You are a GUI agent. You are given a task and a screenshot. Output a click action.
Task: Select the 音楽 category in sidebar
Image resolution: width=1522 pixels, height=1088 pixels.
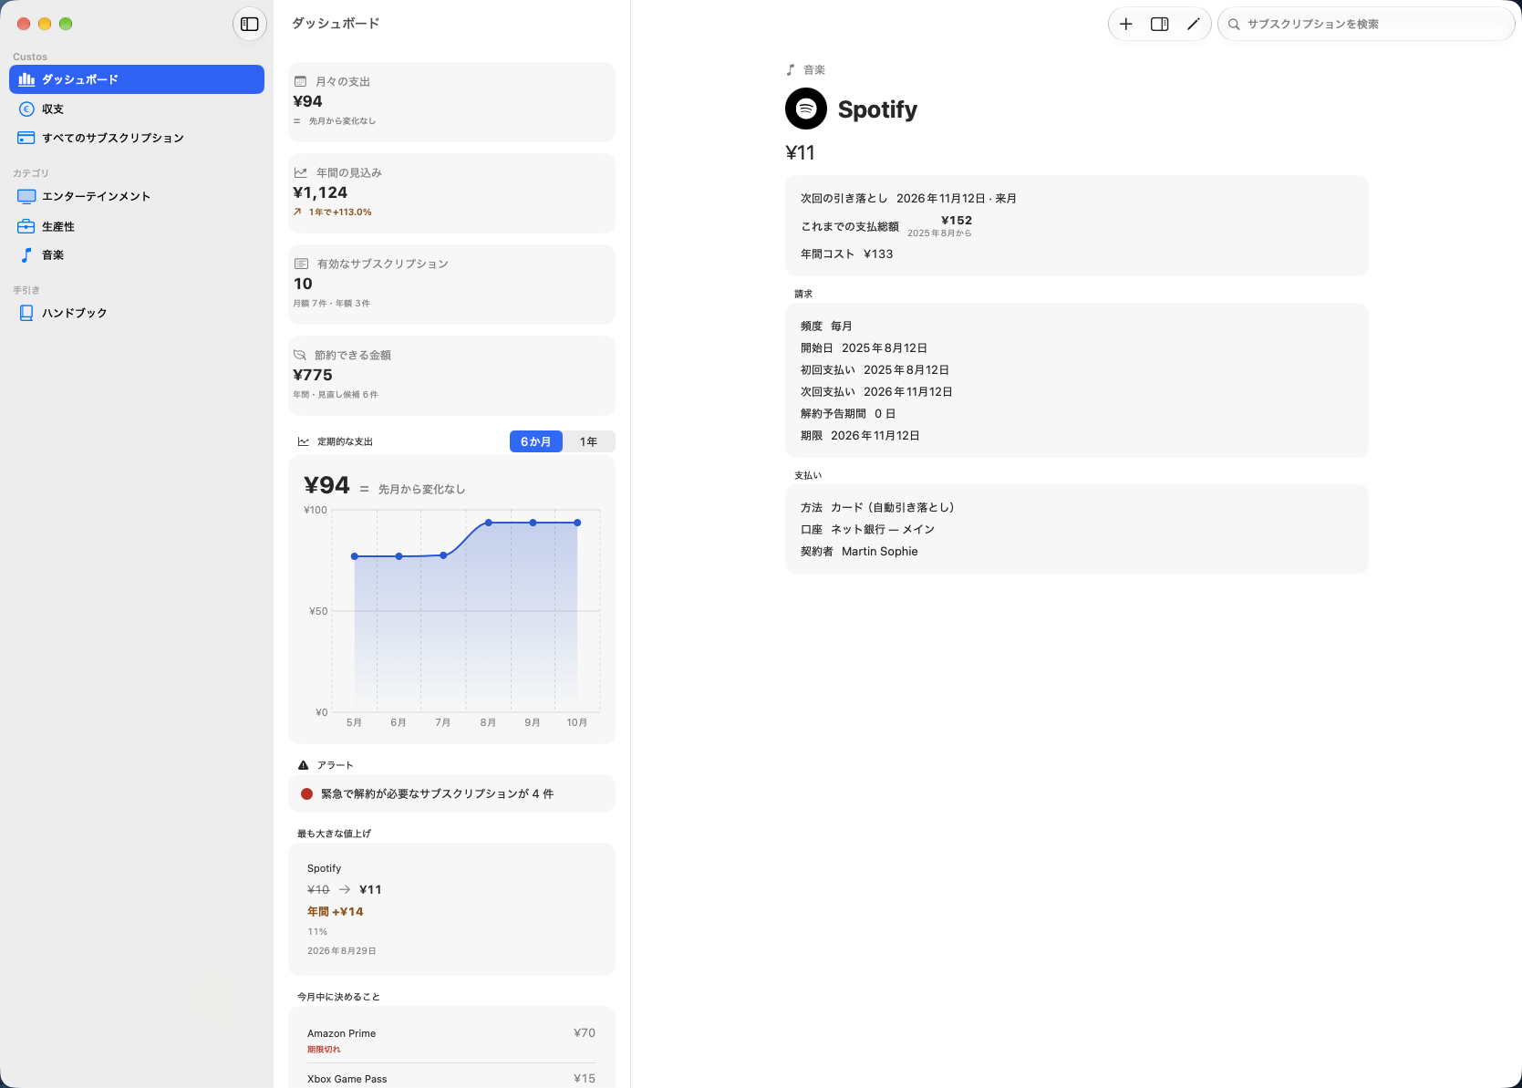click(137, 255)
